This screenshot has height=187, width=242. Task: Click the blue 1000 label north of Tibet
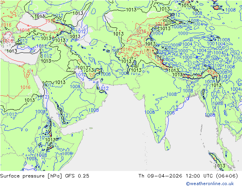tap(183, 33)
